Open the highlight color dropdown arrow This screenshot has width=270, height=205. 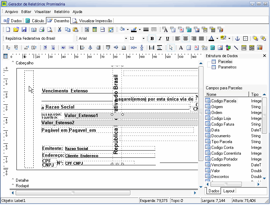(229, 38)
